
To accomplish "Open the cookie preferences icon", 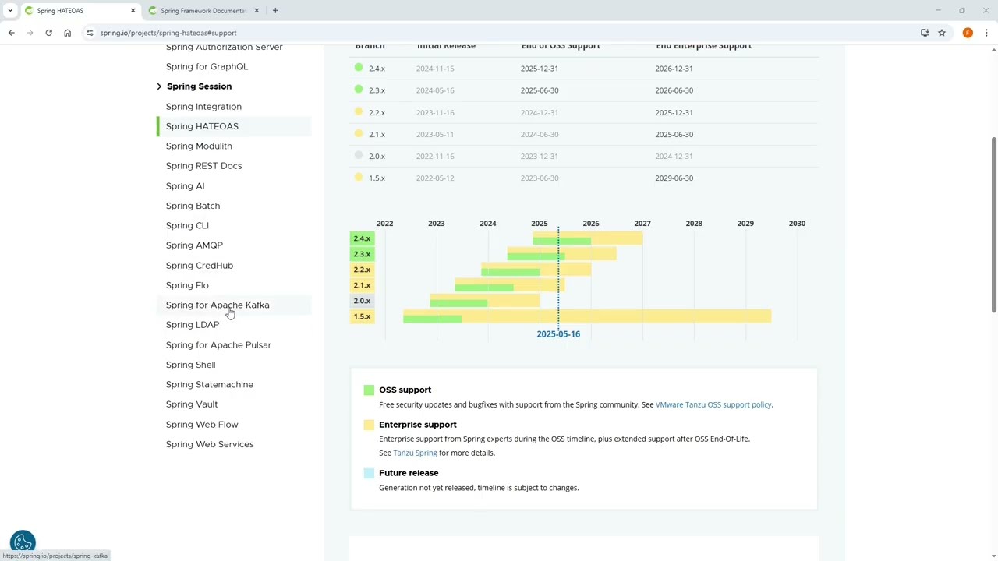I will (x=23, y=542).
